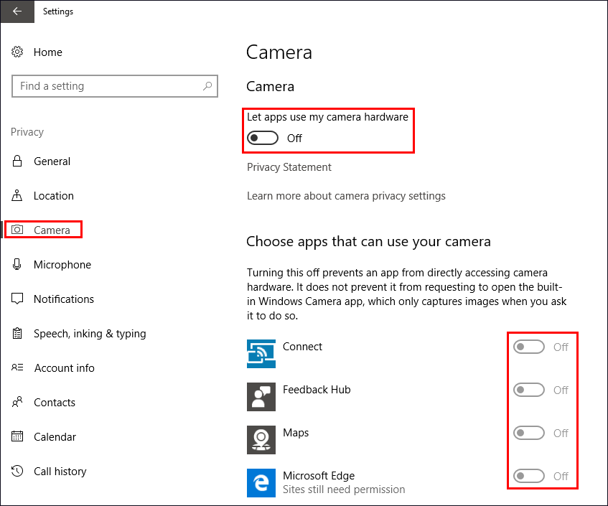Go to Contacts privacy settings
The height and width of the screenshot is (506, 608).
[x=55, y=403]
